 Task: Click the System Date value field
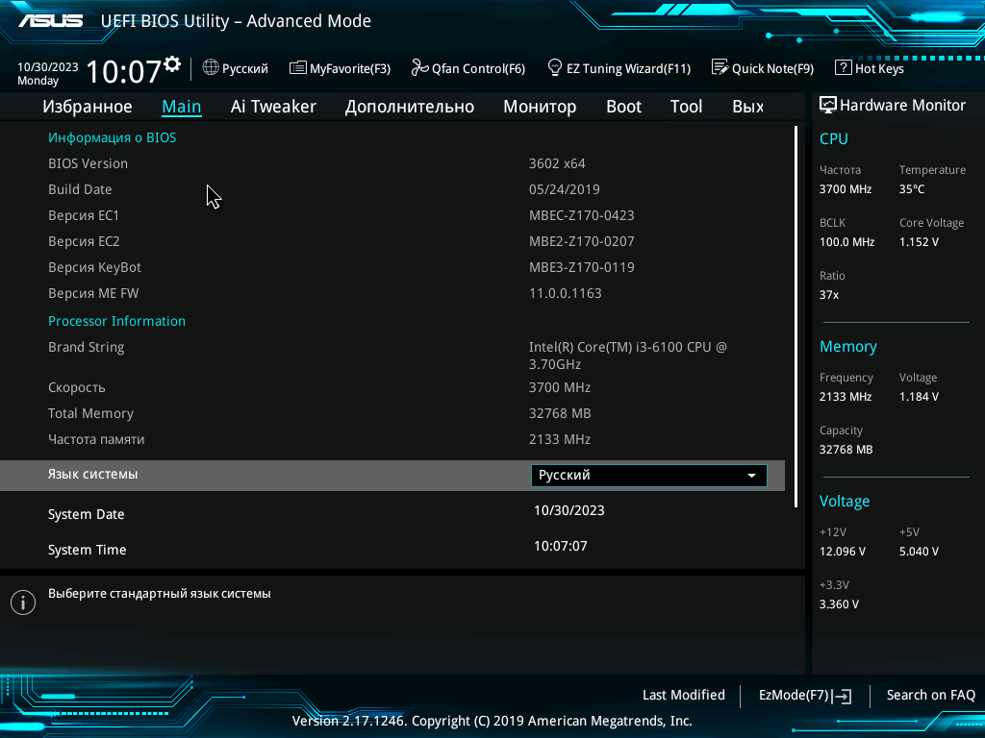(x=569, y=511)
